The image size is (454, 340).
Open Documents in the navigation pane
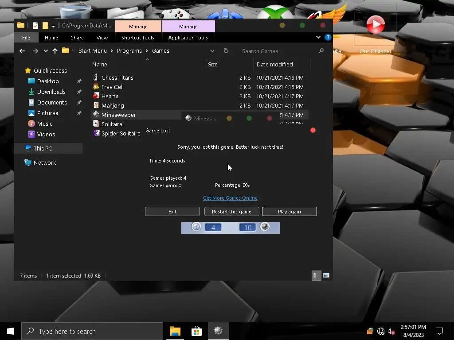coord(52,102)
